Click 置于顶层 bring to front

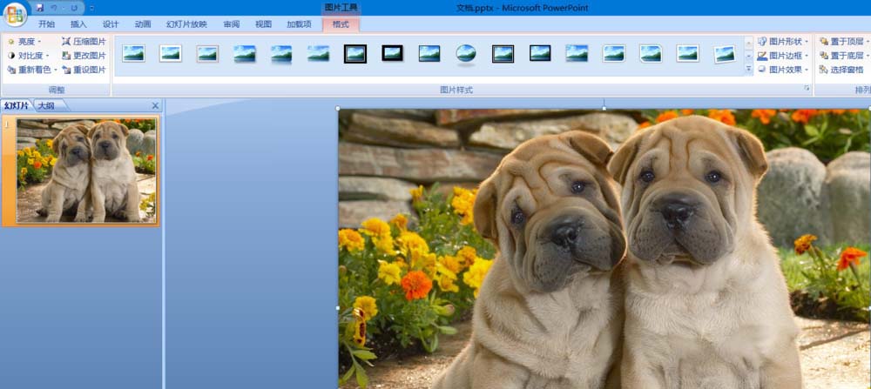point(844,42)
